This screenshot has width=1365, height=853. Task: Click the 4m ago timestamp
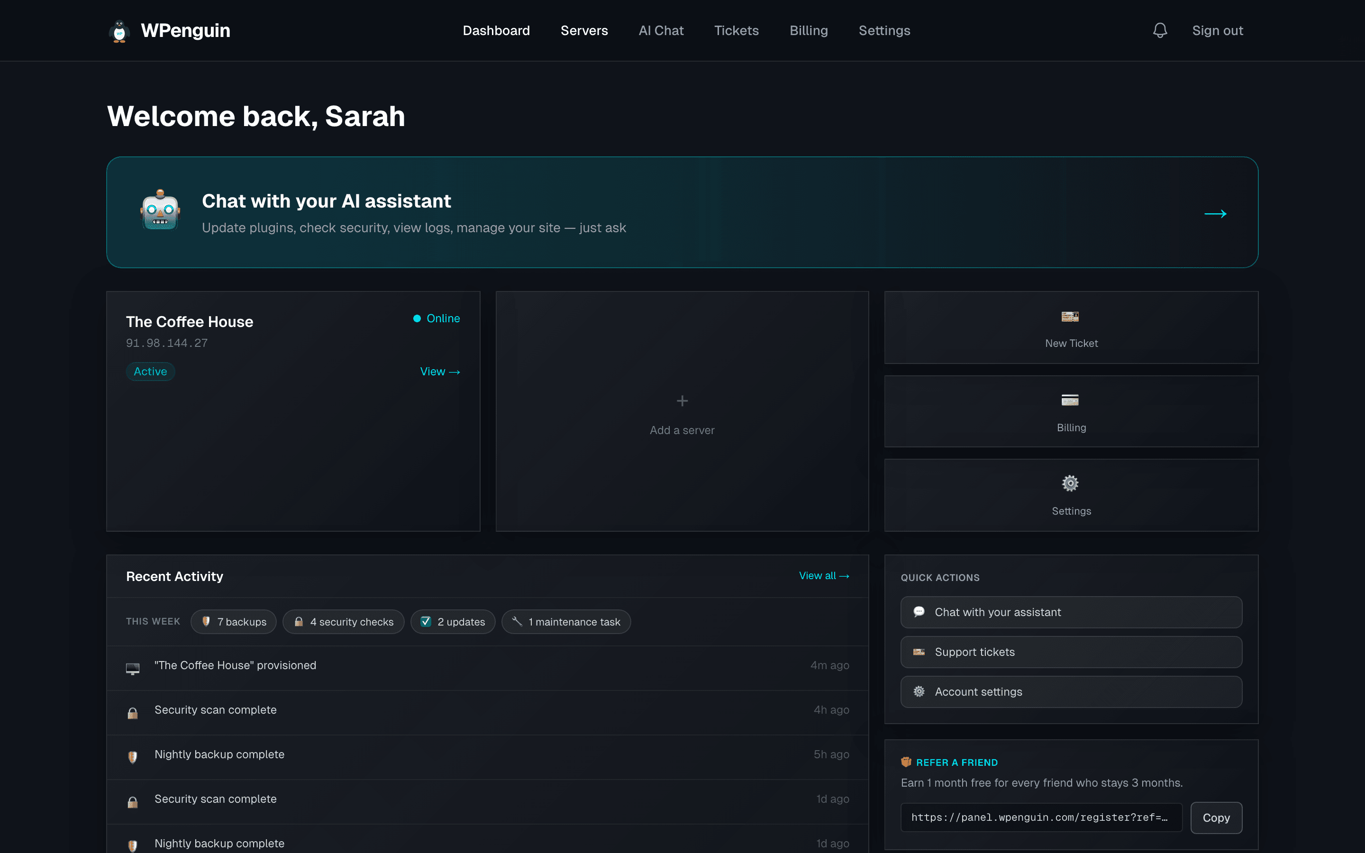pyautogui.click(x=830, y=666)
